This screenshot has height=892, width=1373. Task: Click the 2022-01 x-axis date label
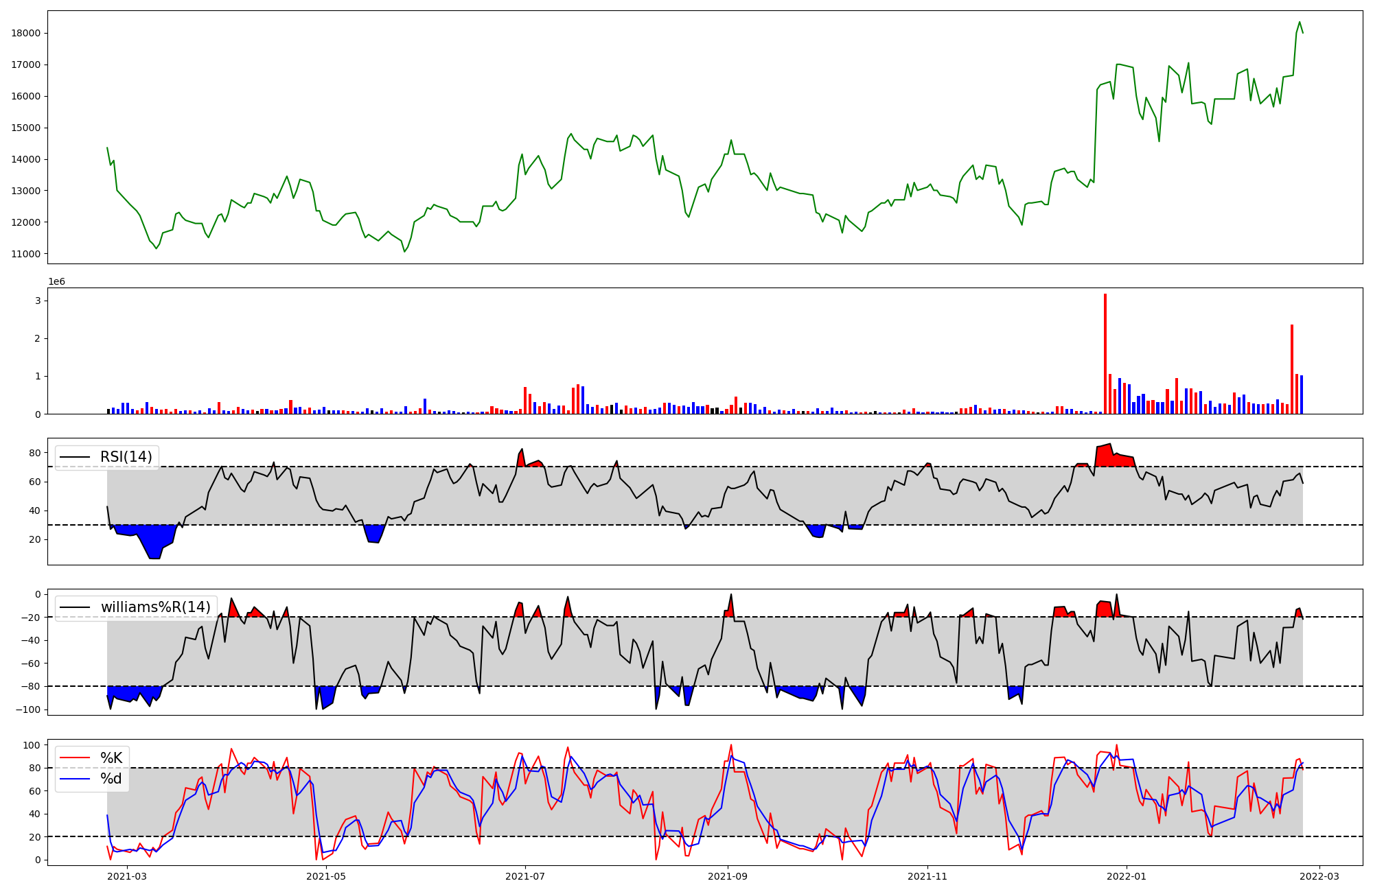(1127, 876)
